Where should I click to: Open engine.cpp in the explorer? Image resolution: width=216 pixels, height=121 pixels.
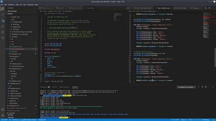(14, 91)
